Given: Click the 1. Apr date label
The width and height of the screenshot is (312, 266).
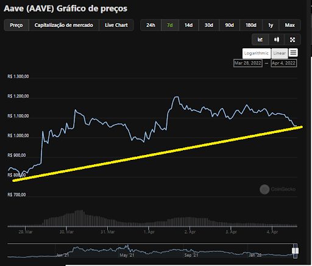Looking at the screenshot, I should coord(149,232).
